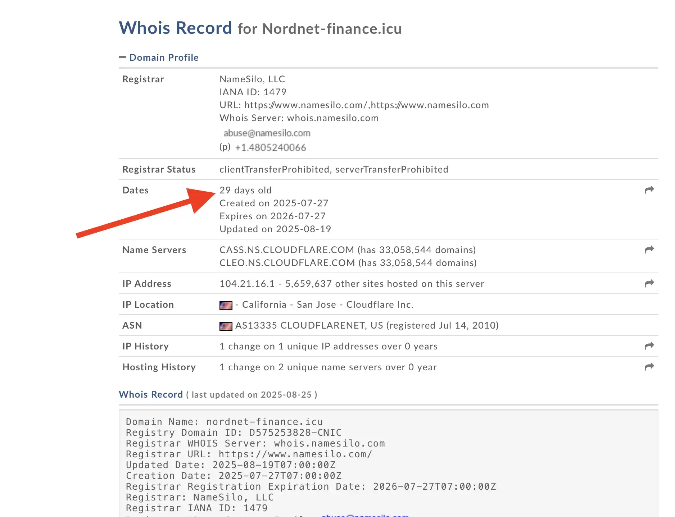Click the 'Hosting History' row label
The height and width of the screenshot is (517, 675).
pos(159,367)
